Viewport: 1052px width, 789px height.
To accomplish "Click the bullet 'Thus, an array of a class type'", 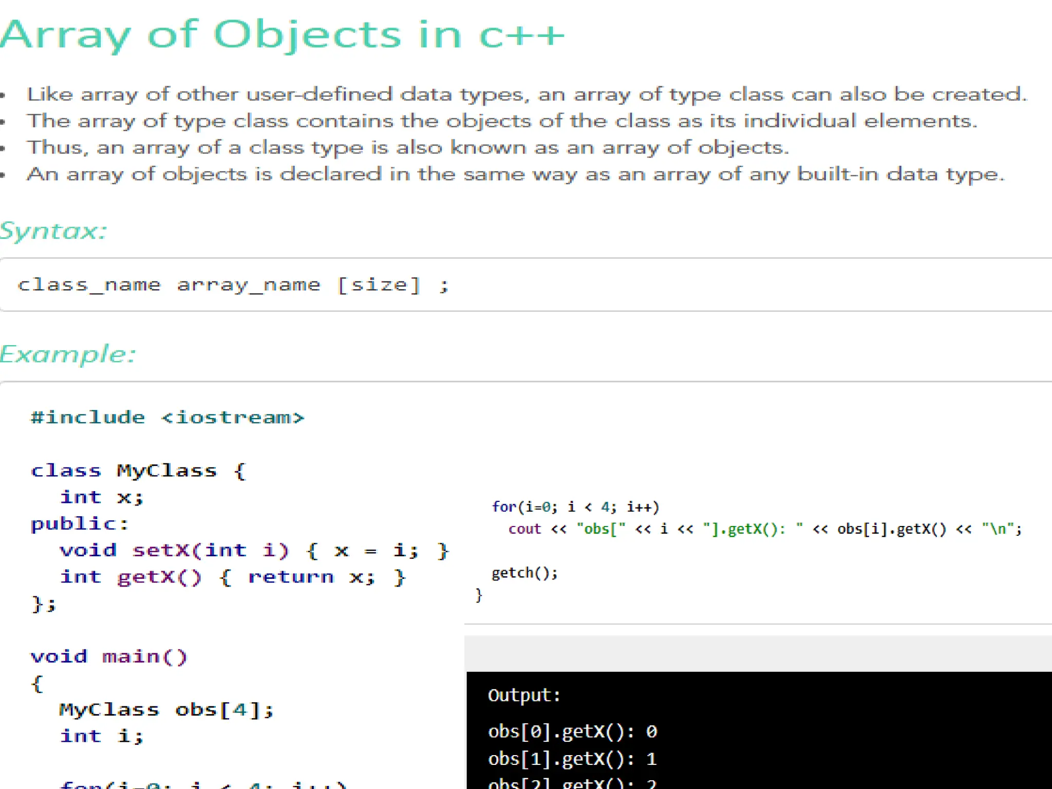I will point(408,148).
